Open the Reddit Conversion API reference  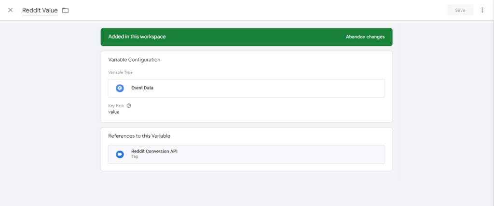click(x=154, y=152)
